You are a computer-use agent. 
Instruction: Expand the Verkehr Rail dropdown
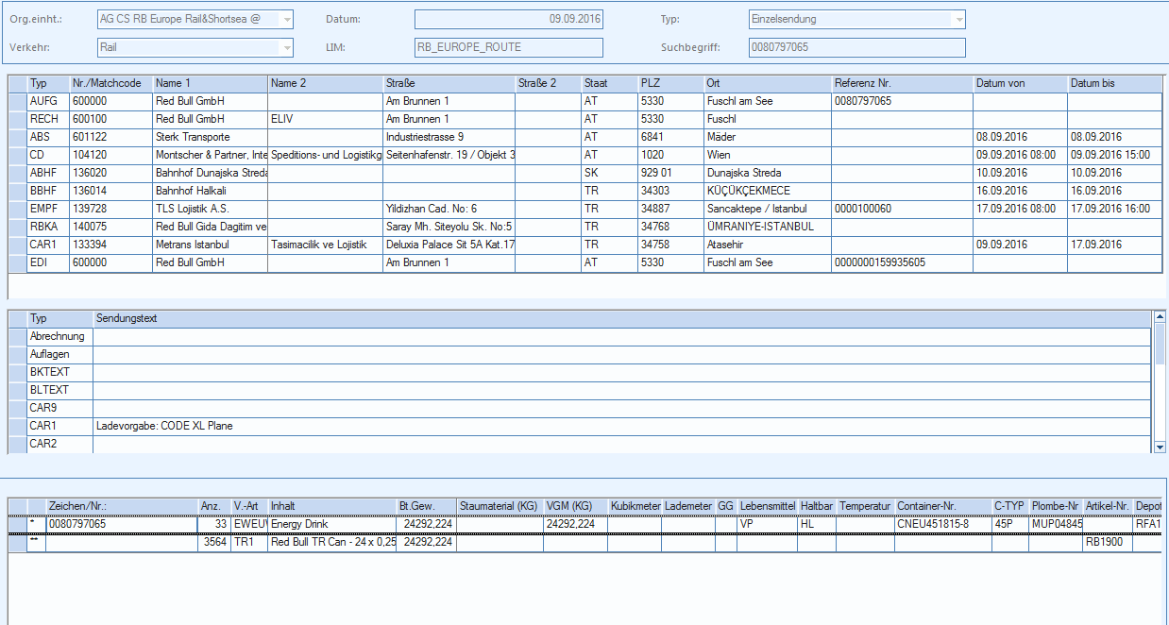click(286, 47)
